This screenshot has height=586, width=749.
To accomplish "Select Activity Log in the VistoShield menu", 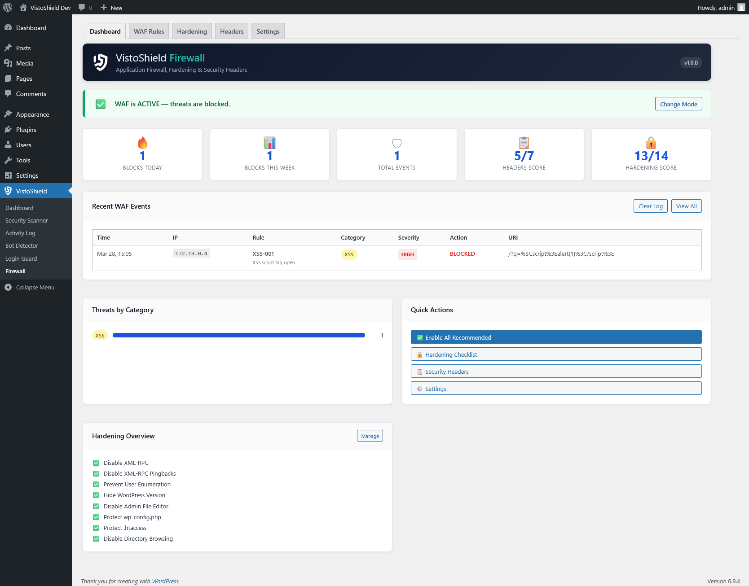I will click(20, 233).
